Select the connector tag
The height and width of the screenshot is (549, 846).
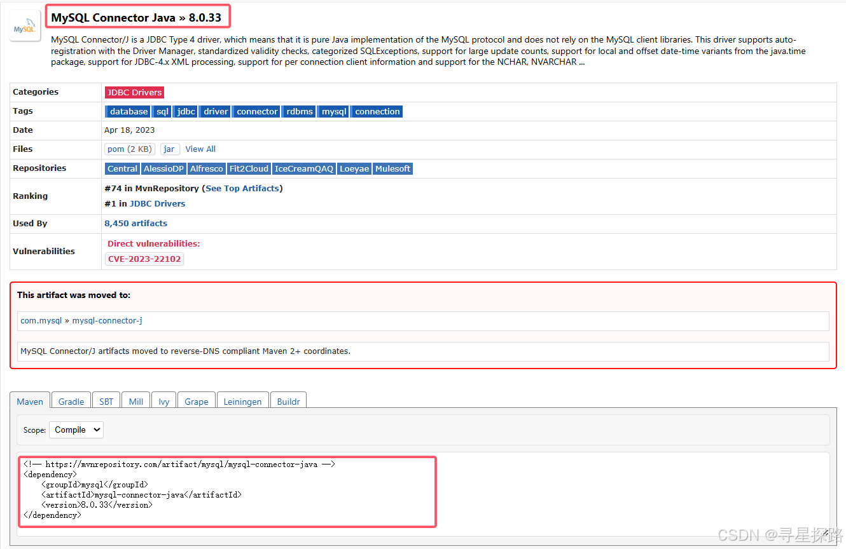(x=257, y=112)
